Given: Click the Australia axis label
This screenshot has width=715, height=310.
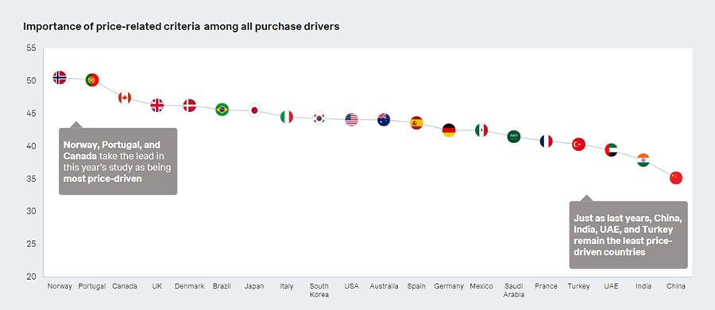Looking at the screenshot, I should point(384,286).
